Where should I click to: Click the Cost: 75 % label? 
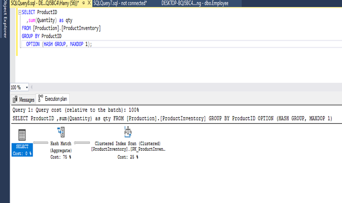tap(60, 157)
